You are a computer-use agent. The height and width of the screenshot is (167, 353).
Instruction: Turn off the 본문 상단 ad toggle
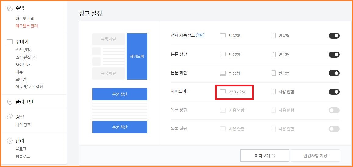click(x=334, y=55)
